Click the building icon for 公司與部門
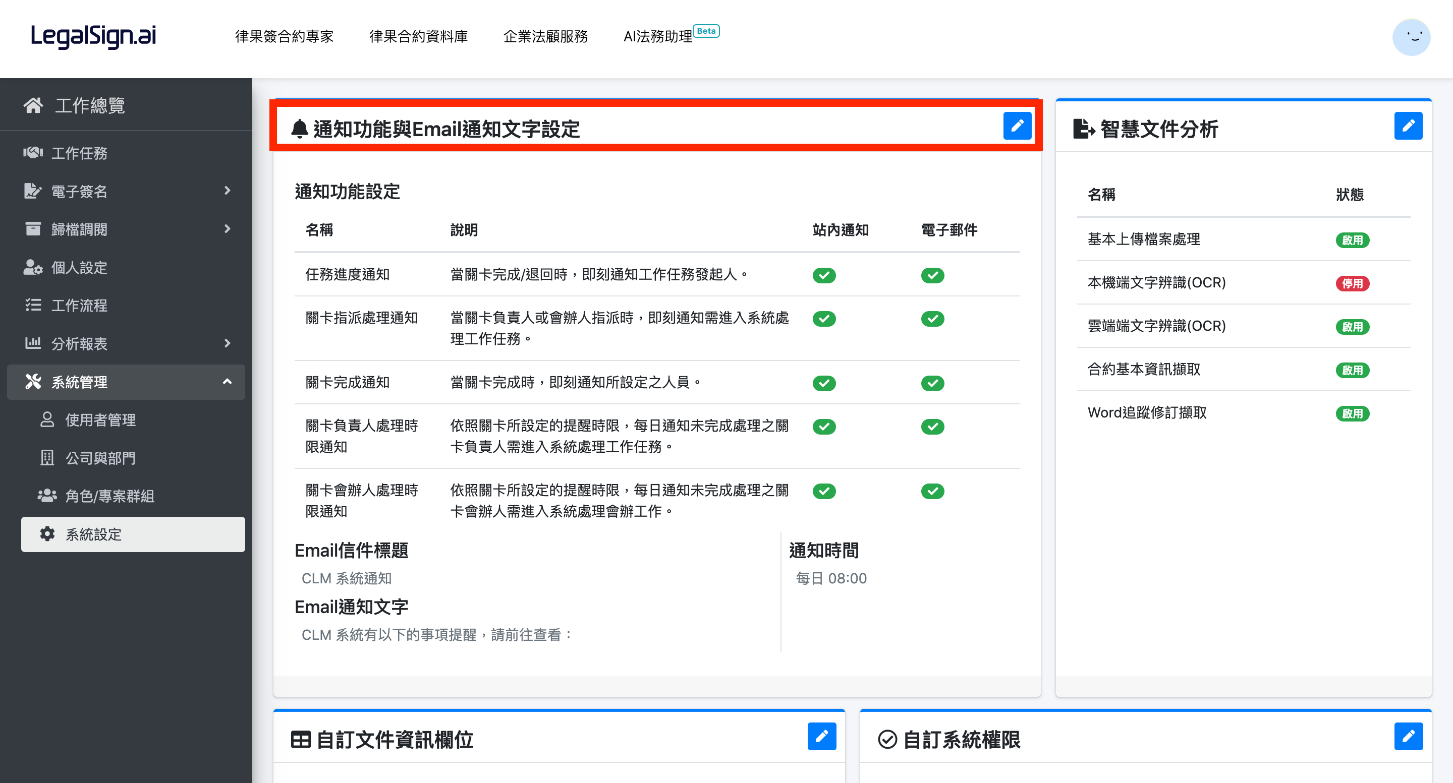 click(x=47, y=458)
